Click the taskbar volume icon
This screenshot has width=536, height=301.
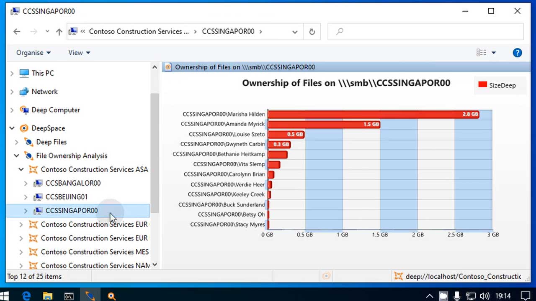484,296
